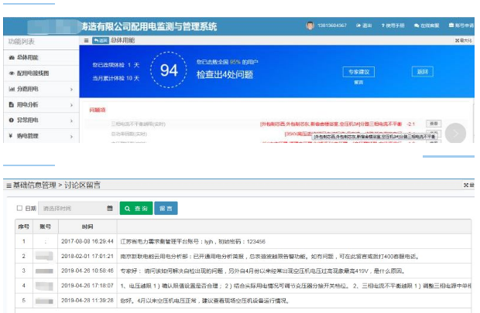Click the 退出 logout icon
This screenshot has height=313, width=480.
(358, 26)
